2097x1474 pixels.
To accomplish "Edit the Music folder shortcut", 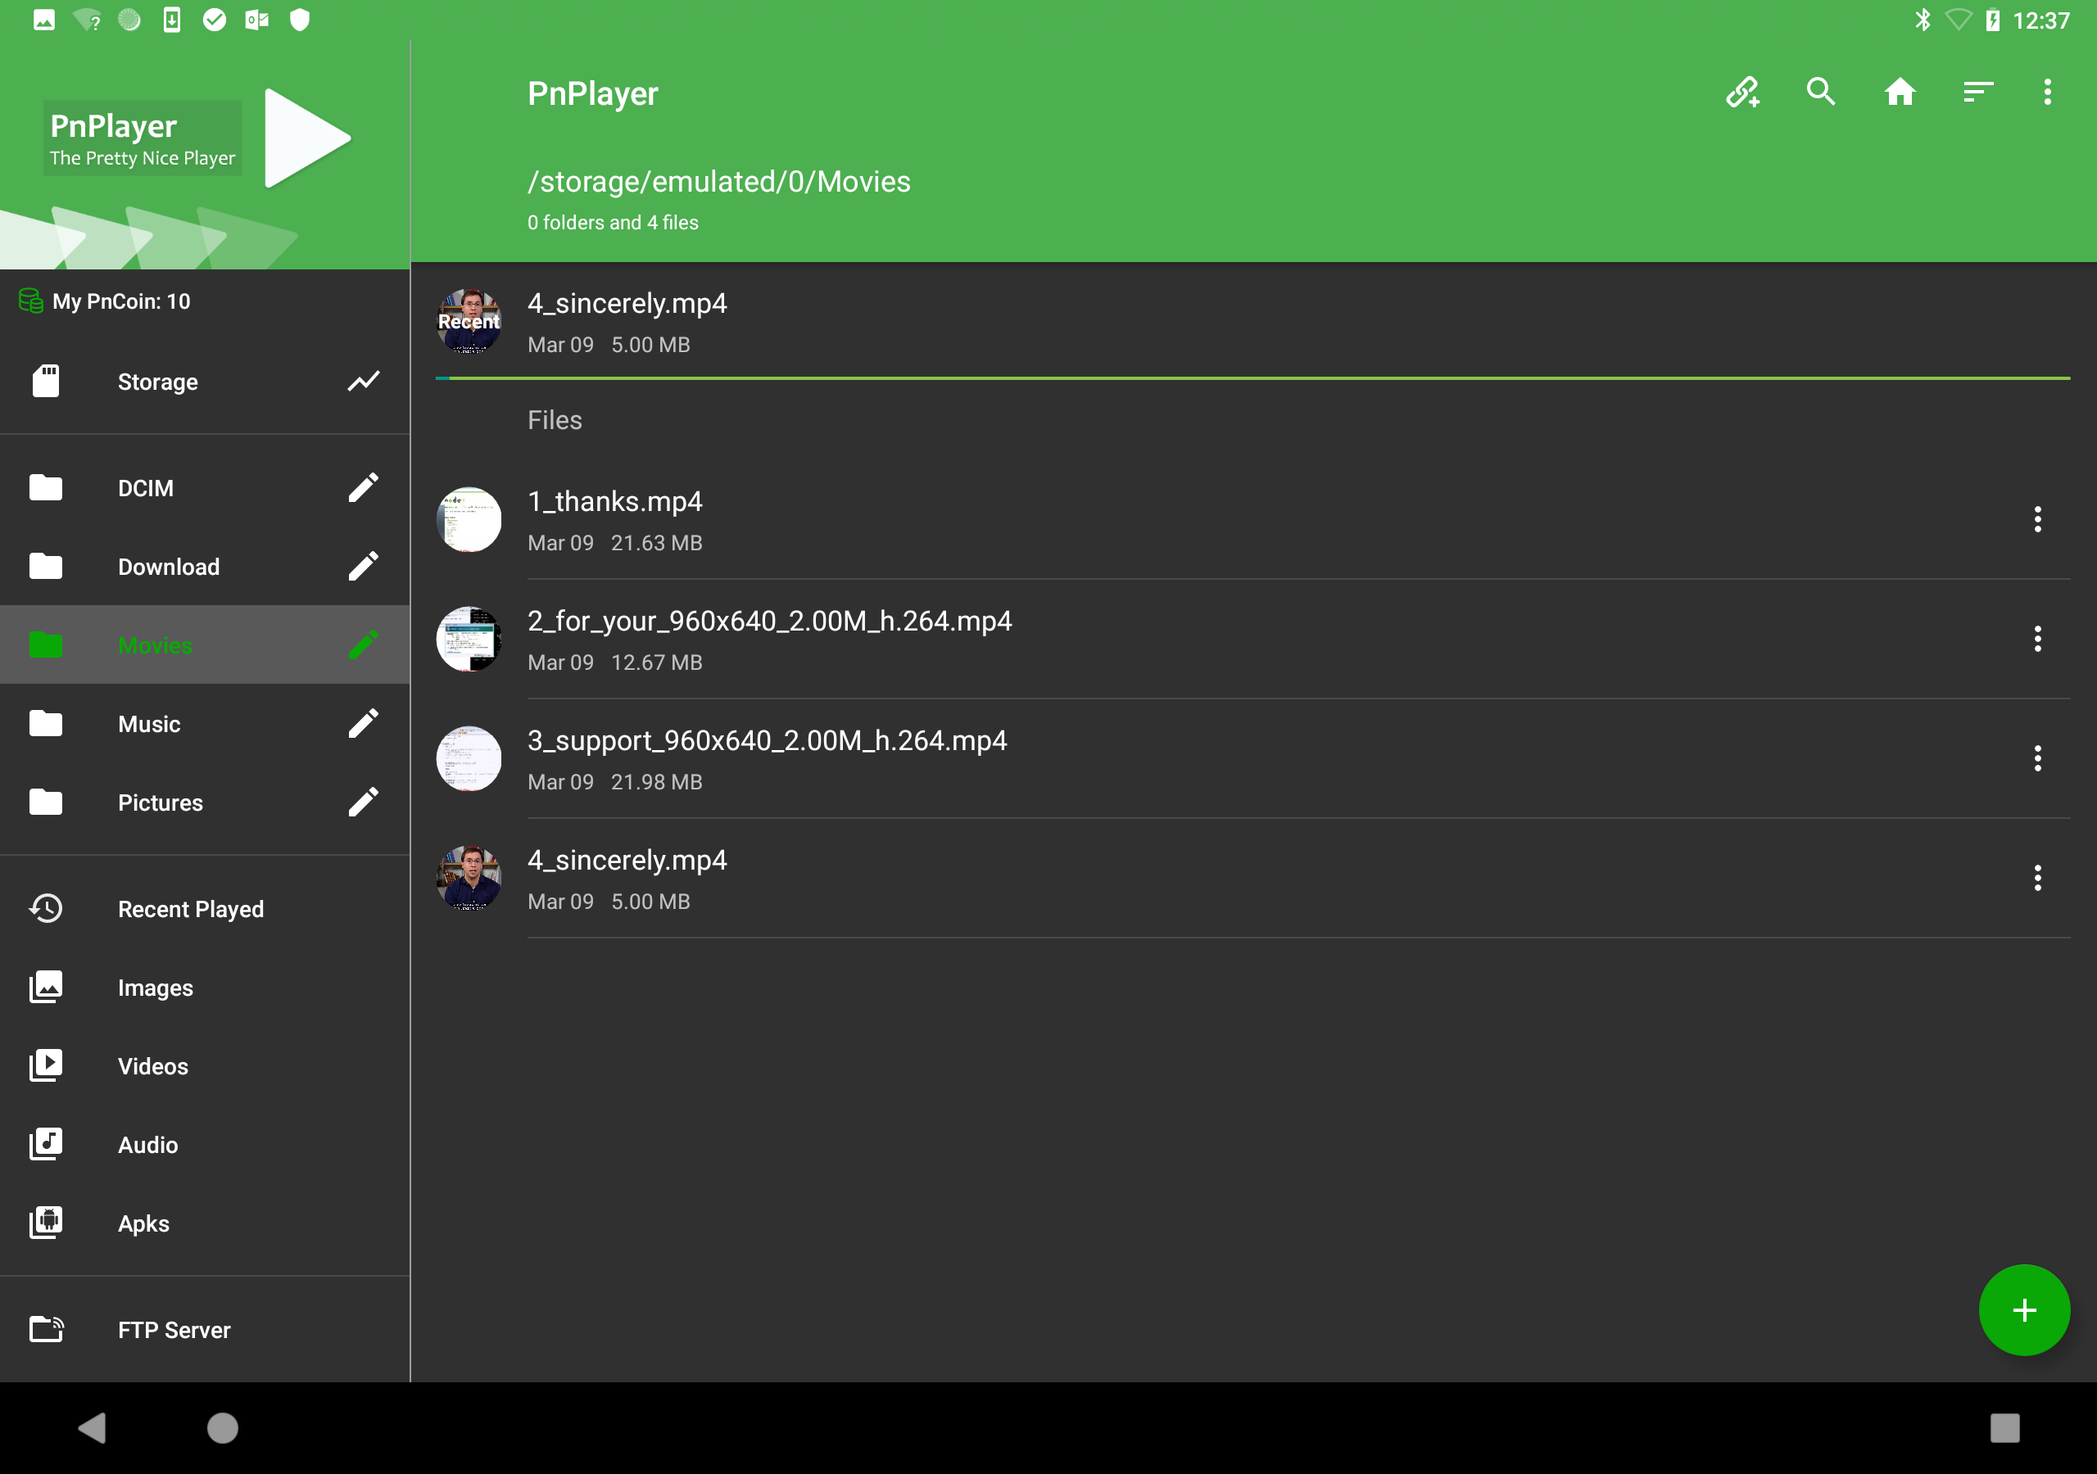I will [x=364, y=723].
